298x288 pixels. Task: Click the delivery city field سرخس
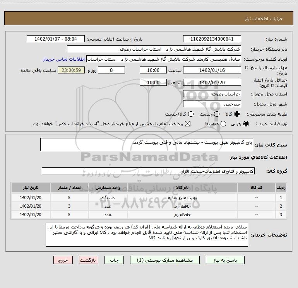pyautogui.click(x=212, y=104)
